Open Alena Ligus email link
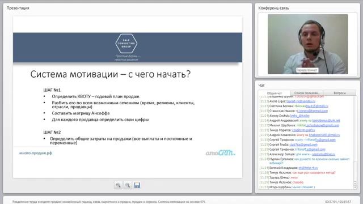363x204 pixels. click(301, 101)
